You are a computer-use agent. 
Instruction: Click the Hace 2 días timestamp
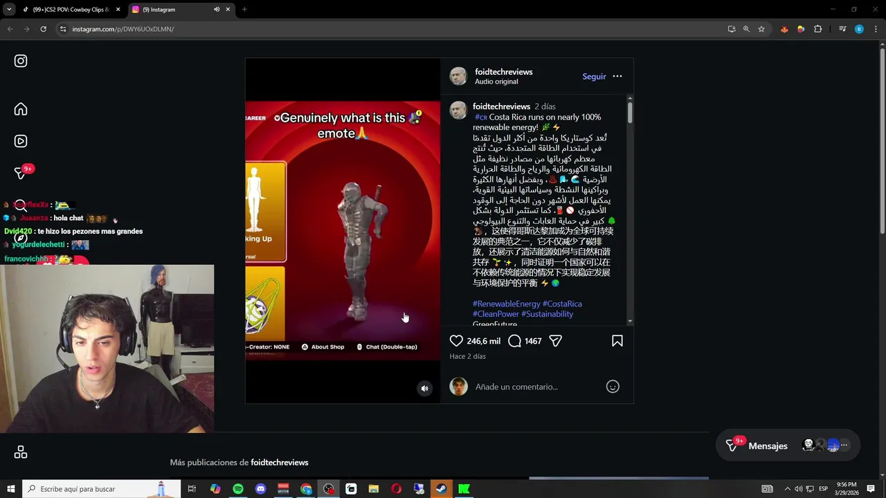467,356
